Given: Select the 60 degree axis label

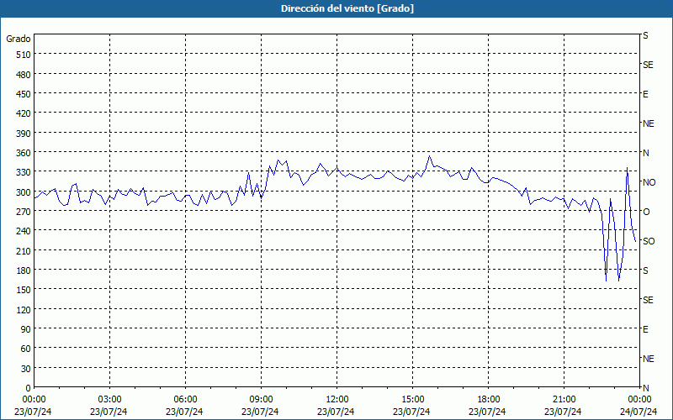Looking at the screenshot, I should click(x=26, y=349).
